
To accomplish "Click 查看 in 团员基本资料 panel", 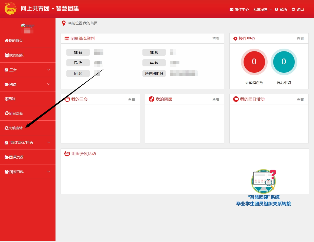I will click(x=216, y=39).
